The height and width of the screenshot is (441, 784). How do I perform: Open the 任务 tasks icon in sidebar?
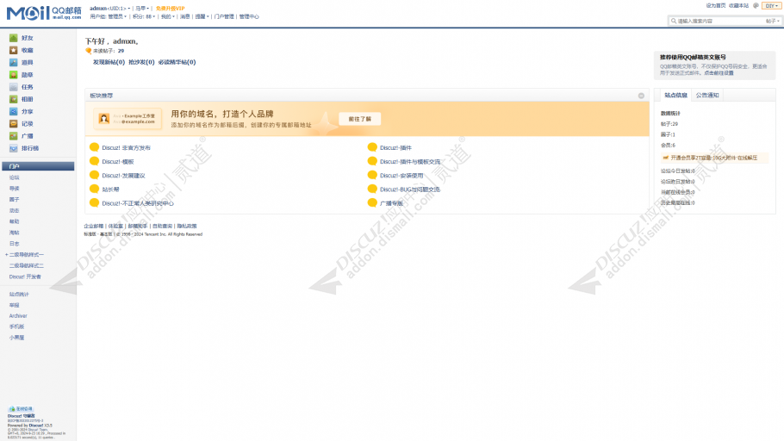(14, 87)
